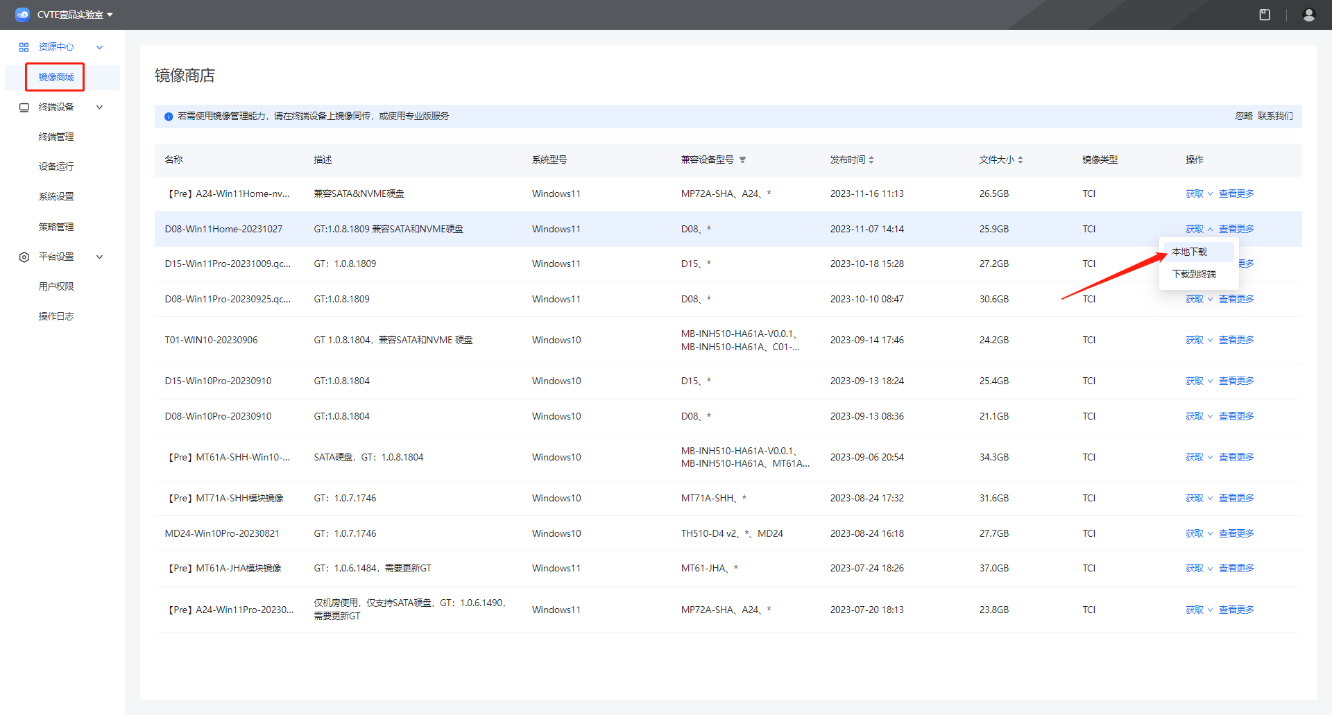Click 查看更多 for MT71A-SHH模块镜像 row
The image size is (1332, 715).
[x=1236, y=499]
